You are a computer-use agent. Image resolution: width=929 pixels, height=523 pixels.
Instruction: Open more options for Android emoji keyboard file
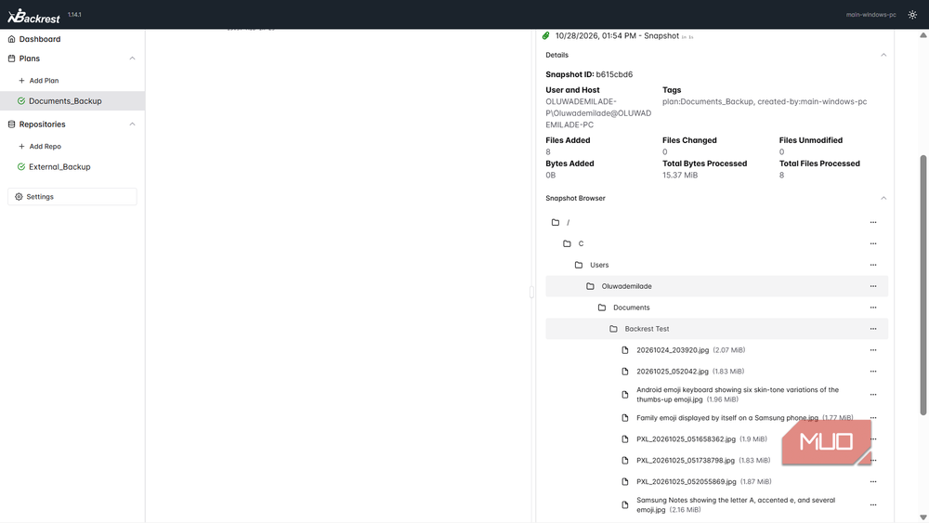873,395
